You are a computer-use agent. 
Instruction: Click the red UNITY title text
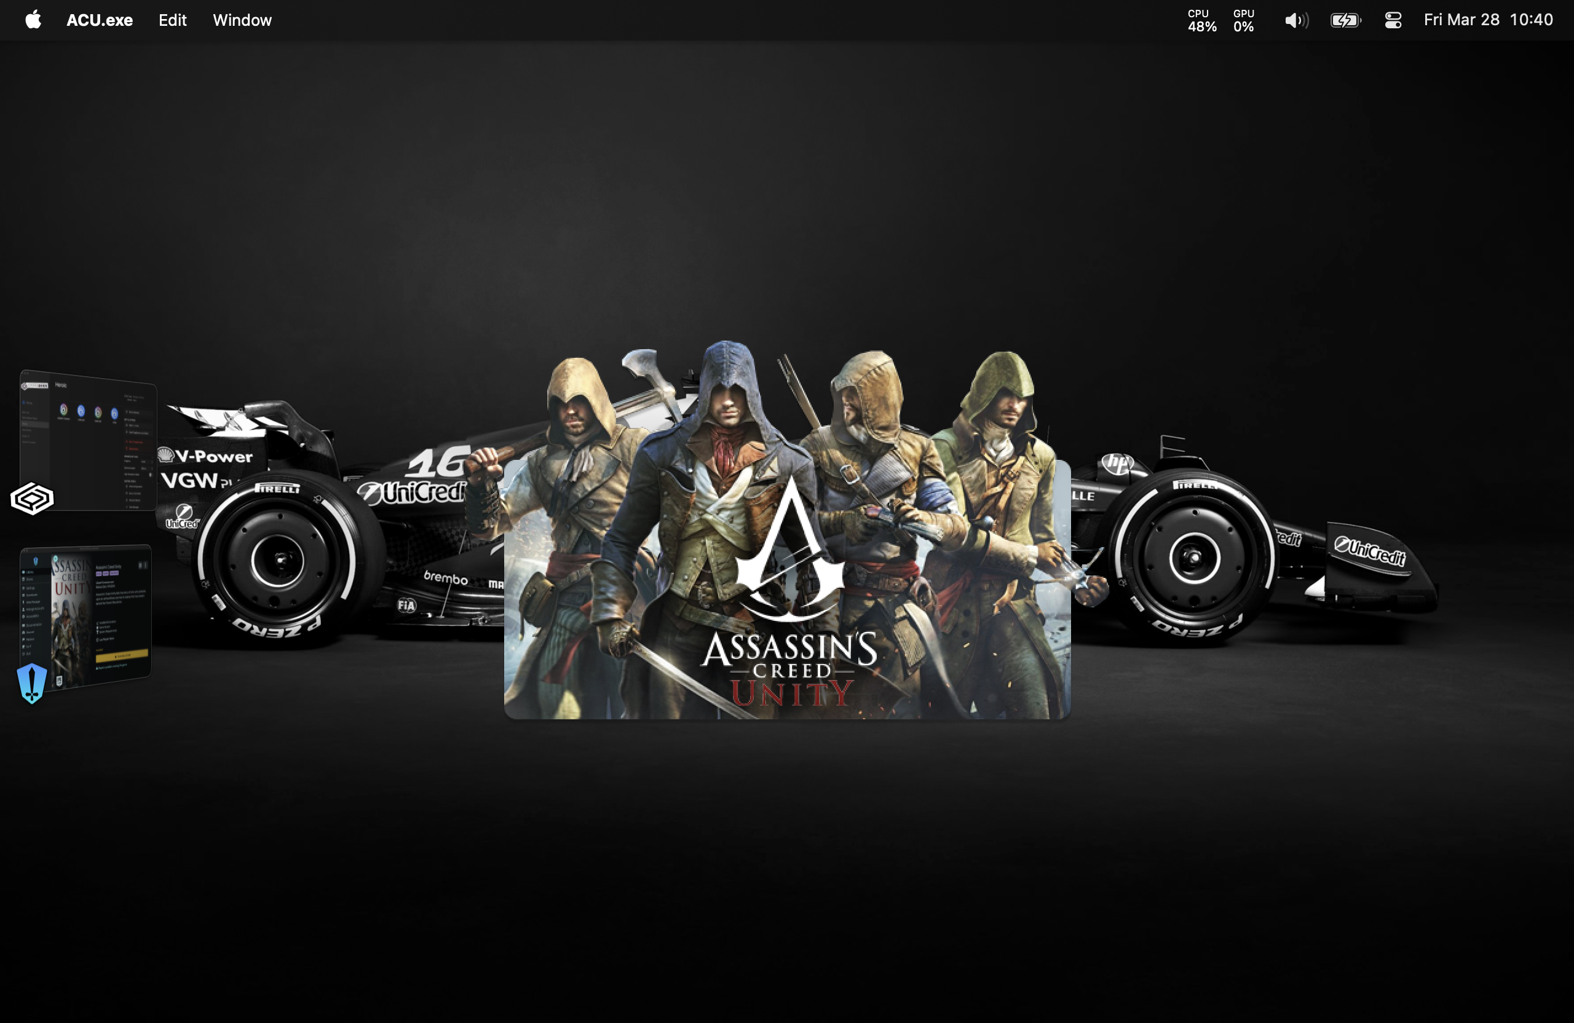click(x=791, y=693)
